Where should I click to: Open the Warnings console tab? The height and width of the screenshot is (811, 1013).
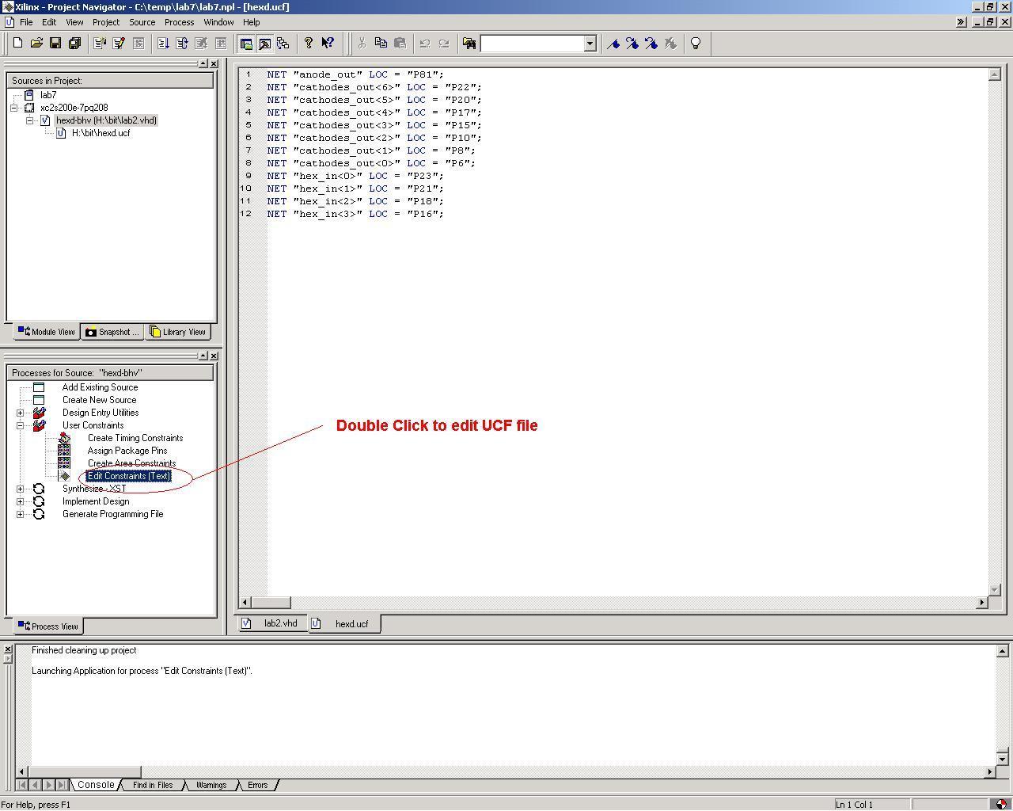pos(211,785)
